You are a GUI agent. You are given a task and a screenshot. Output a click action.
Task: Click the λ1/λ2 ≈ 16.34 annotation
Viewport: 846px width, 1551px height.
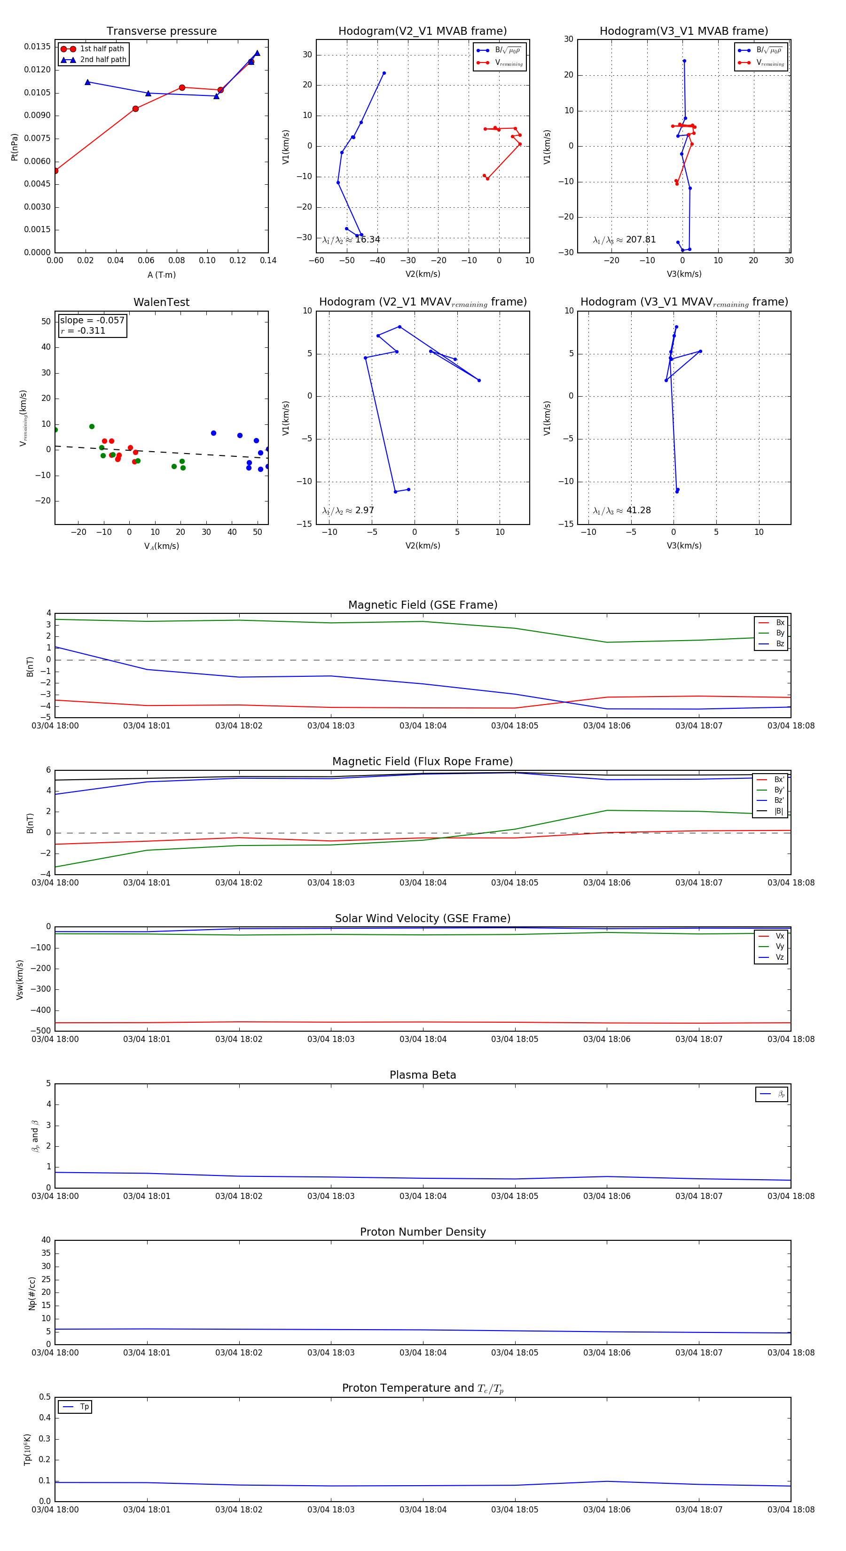tap(351, 240)
